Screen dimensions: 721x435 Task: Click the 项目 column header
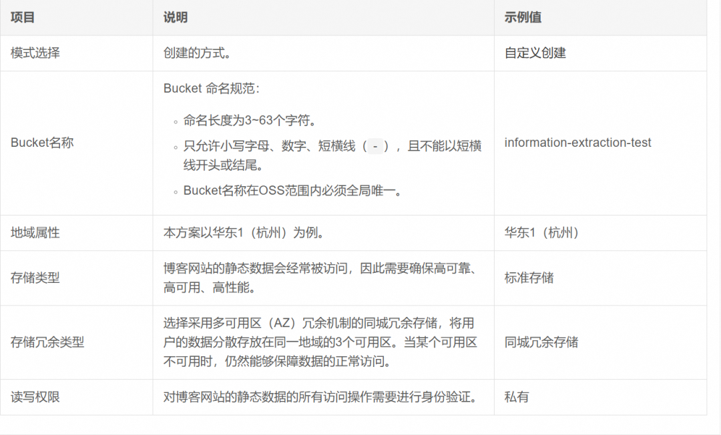coord(23,17)
